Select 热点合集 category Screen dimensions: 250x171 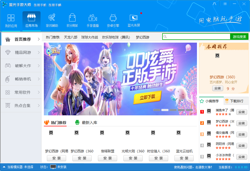pos(21,105)
